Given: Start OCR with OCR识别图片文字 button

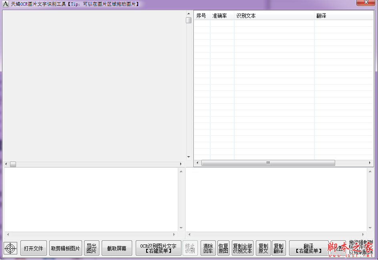Looking at the screenshot, I should click(158, 248).
